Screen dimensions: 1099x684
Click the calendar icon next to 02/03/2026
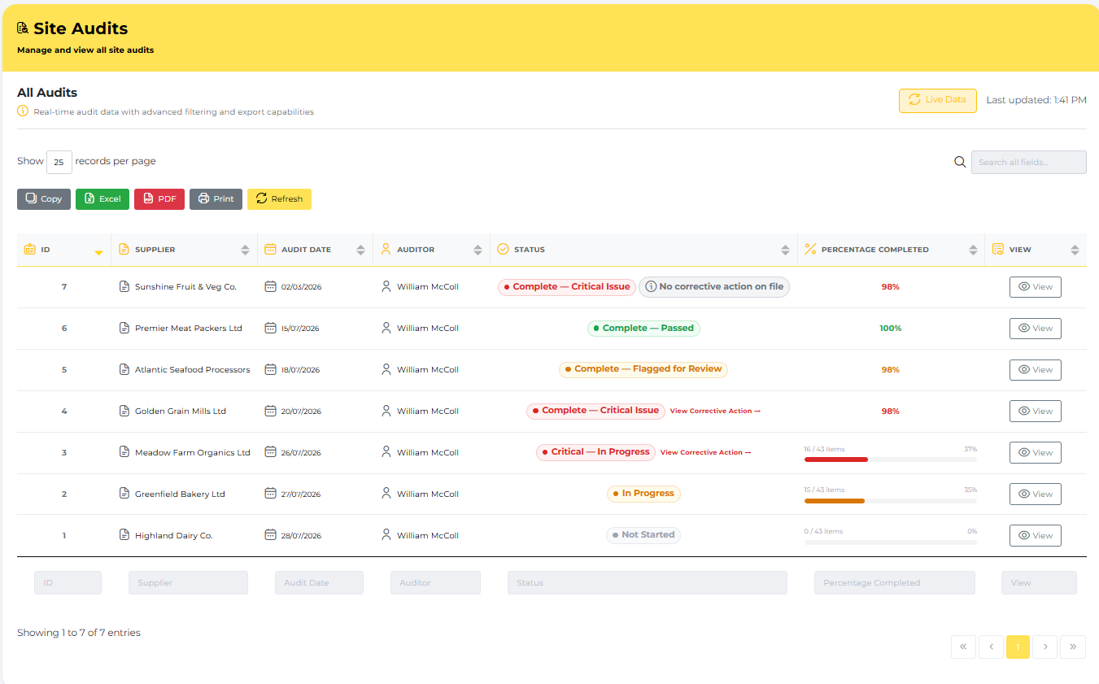point(271,286)
